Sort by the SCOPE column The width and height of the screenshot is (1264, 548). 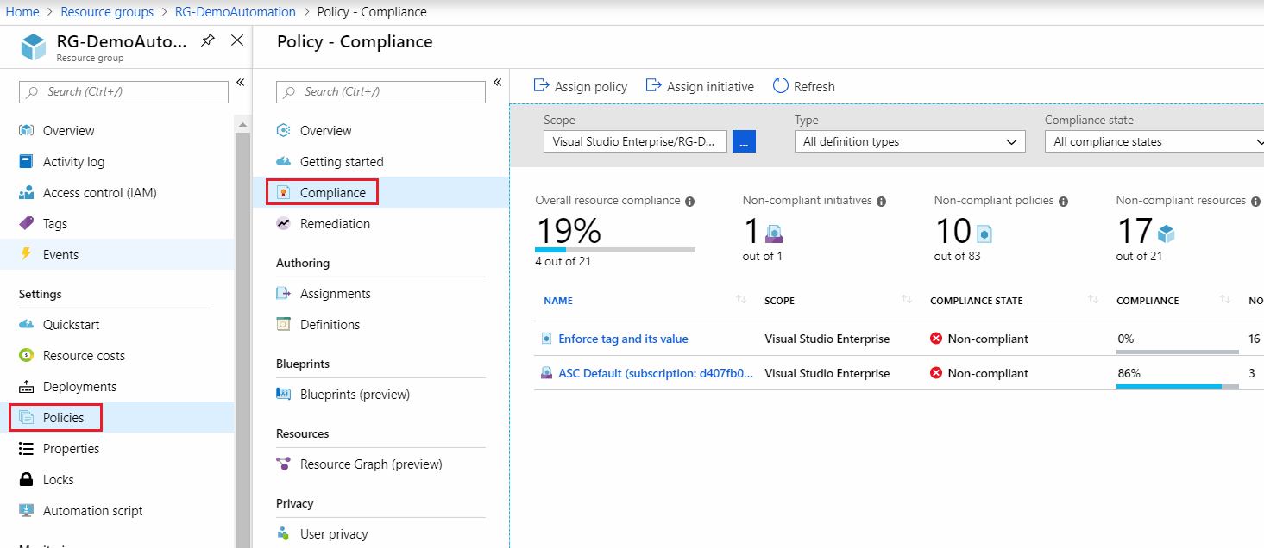coord(779,301)
